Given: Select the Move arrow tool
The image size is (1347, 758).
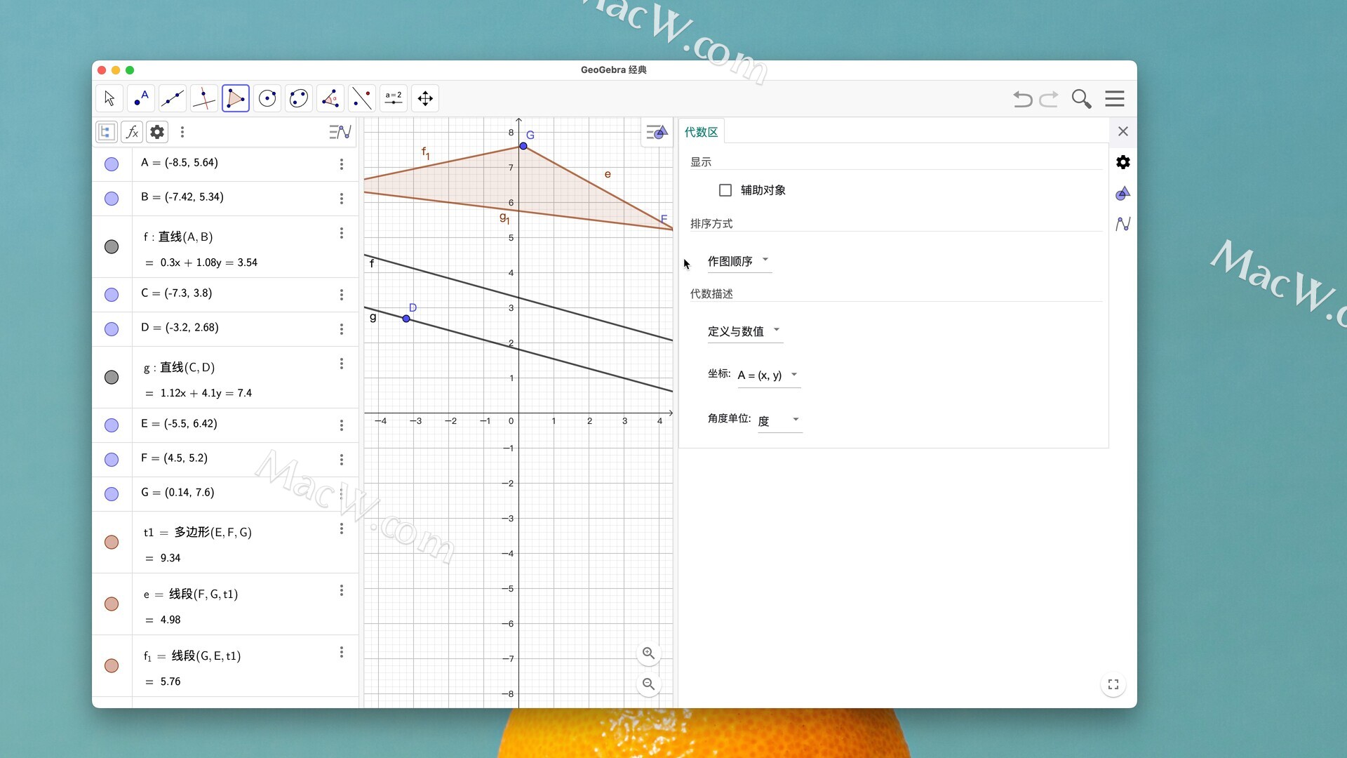Looking at the screenshot, I should (109, 98).
